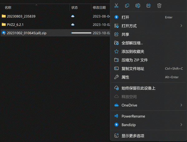Image resolution: width=187 pixels, height=142 pixels.
Task: Open the 打开方式 submenu
Action: coord(148,26)
